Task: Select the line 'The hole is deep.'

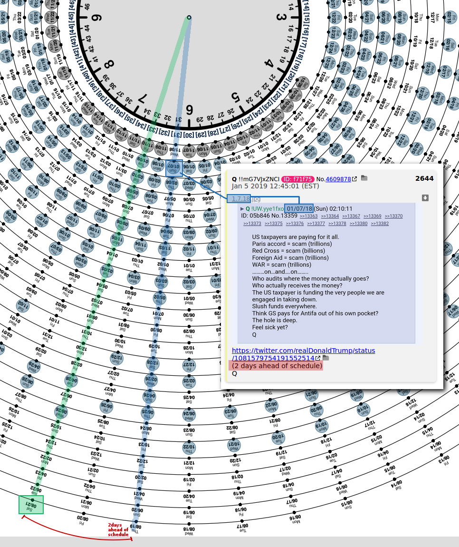Action: coord(275,320)
